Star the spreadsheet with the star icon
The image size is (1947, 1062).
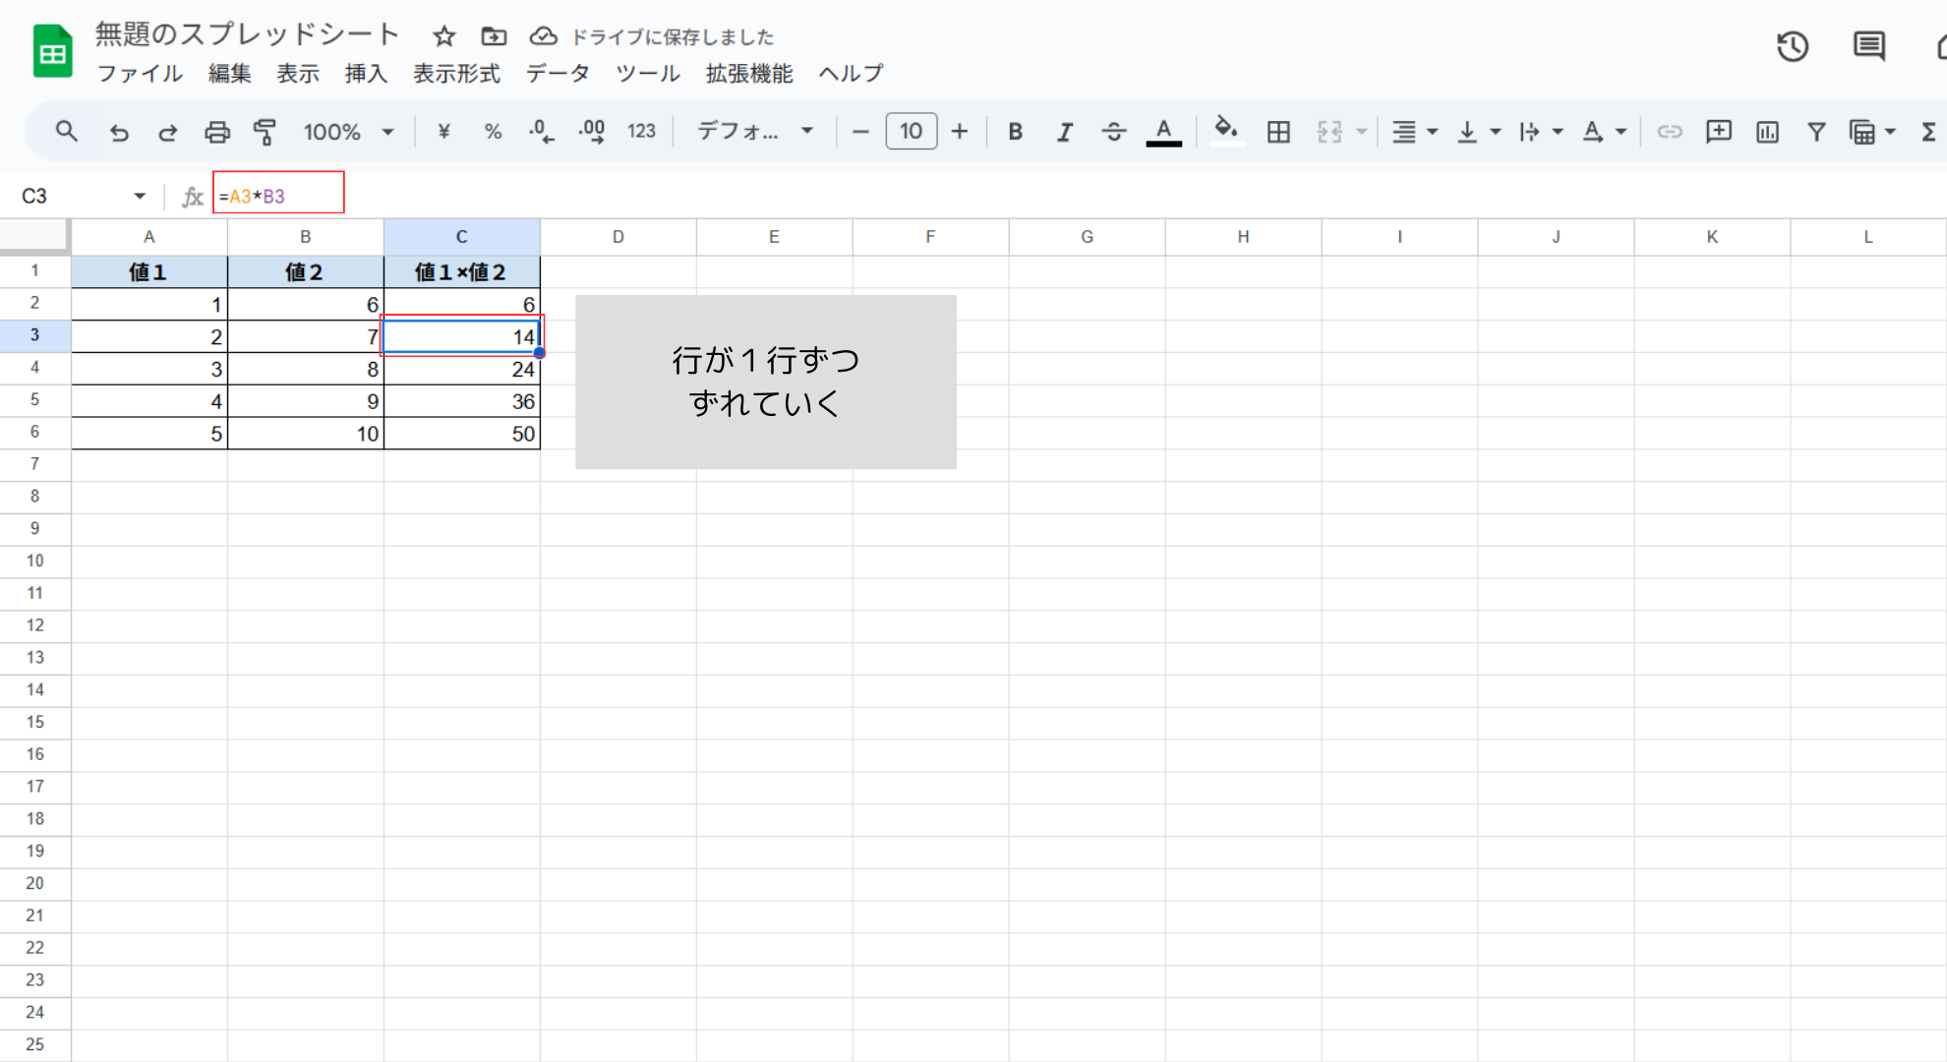pos(444,37)
